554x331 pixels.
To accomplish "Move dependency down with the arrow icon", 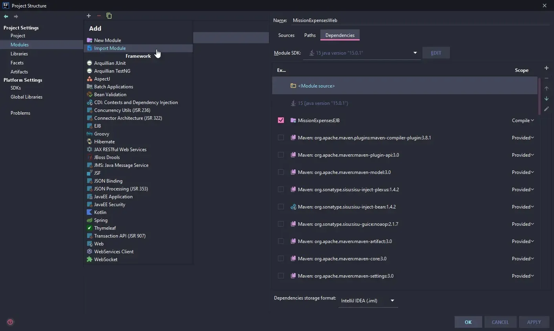I will [546, 99].
